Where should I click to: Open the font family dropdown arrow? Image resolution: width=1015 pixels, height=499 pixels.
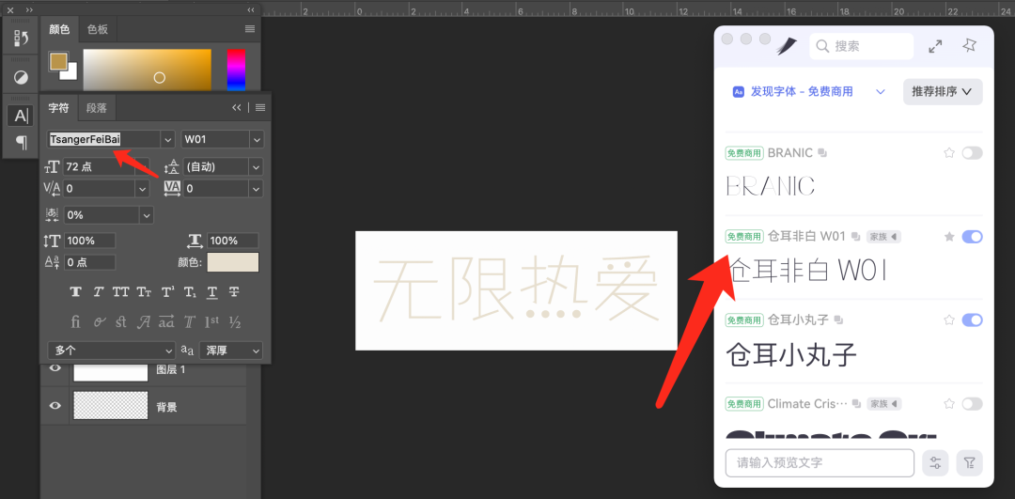click(167, 139)
